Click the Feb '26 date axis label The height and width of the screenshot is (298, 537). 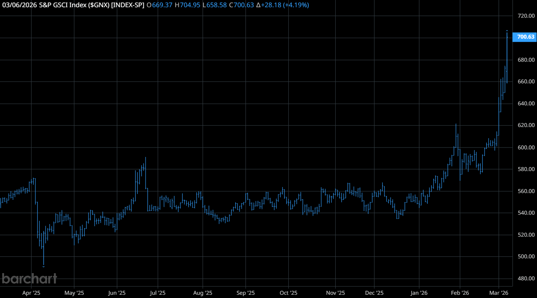tap(460, 293)
